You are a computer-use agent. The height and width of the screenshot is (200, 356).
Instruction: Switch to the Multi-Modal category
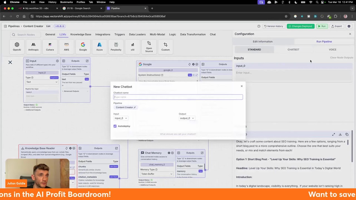(x=157, y=34)
